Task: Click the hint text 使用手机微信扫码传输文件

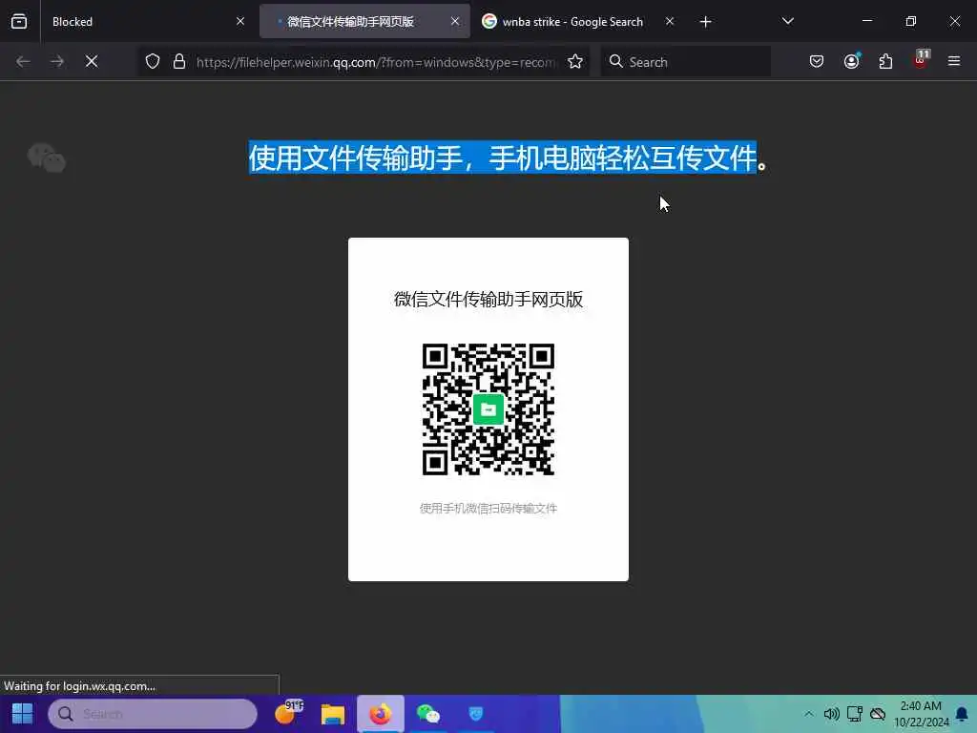Action: (488, 509)
